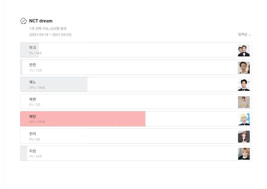Open 해찬's photo thumbnail
The image size is (267, 189).
coord(244,102)
